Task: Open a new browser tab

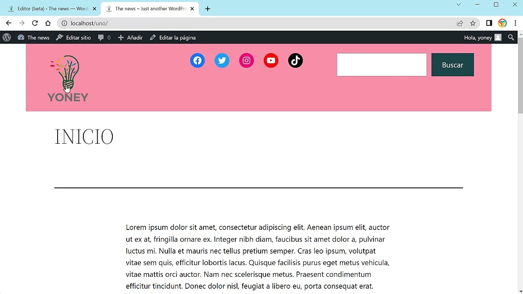Action: point(208,9)
